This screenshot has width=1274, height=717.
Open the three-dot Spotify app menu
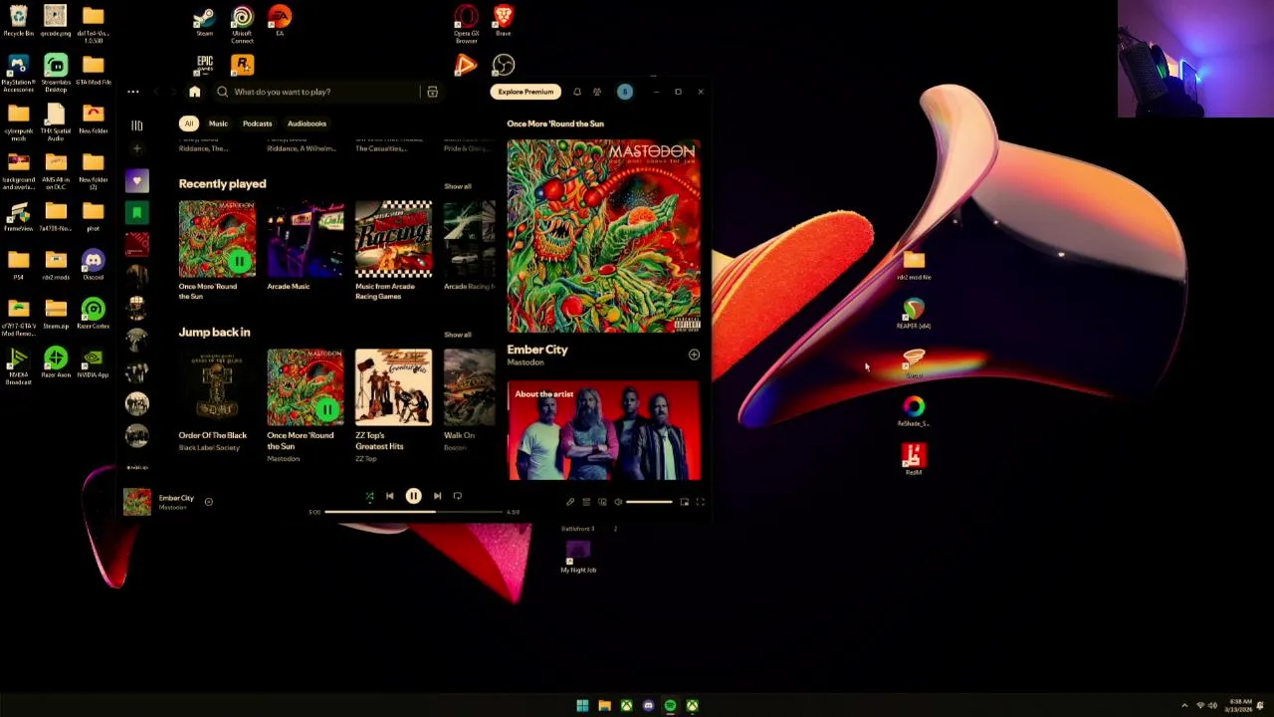tap(132, 92)
